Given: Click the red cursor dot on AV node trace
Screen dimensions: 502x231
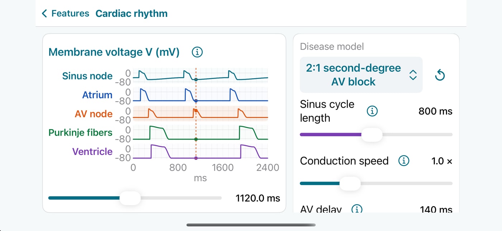Looking at the screenshot, I should 196,110.
